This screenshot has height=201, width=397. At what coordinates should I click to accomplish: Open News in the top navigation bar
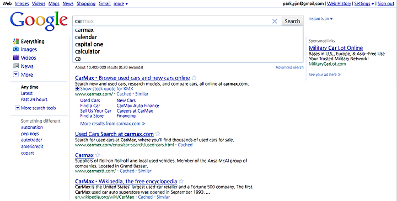pyautogui.click(x=68, y=3)
